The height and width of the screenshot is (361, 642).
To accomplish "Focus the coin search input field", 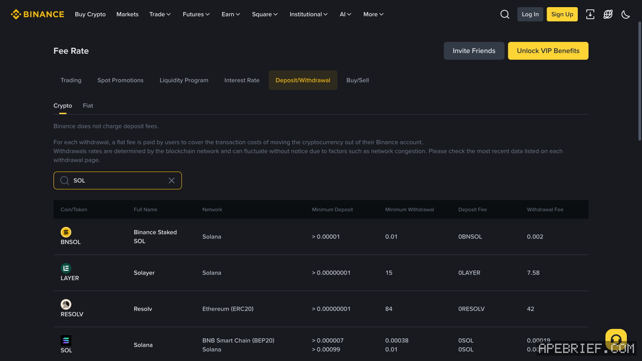I will (x=118, y=180).
